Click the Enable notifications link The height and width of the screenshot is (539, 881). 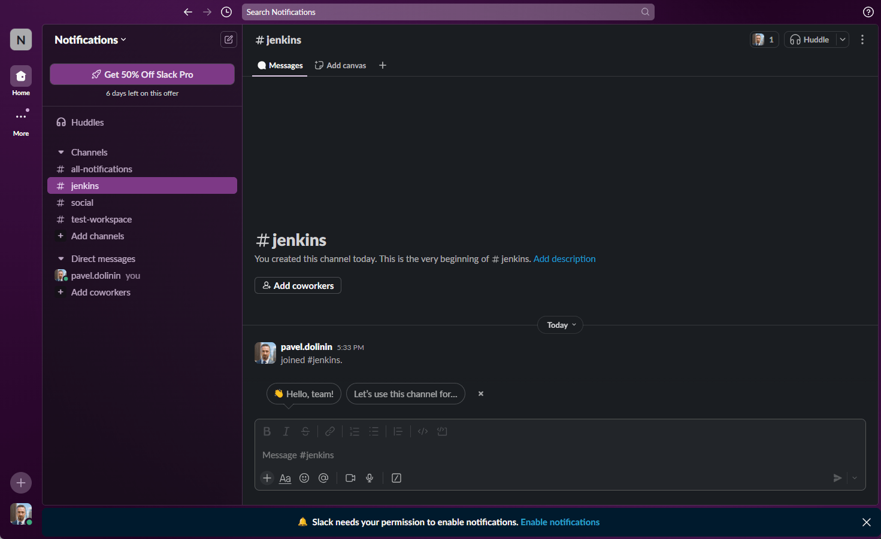point(559,522)
